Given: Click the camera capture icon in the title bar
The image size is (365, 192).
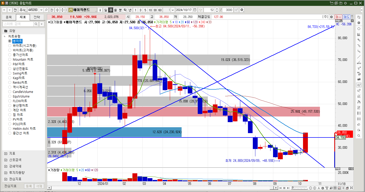Looking at the screenshot, I should [341, 3].
